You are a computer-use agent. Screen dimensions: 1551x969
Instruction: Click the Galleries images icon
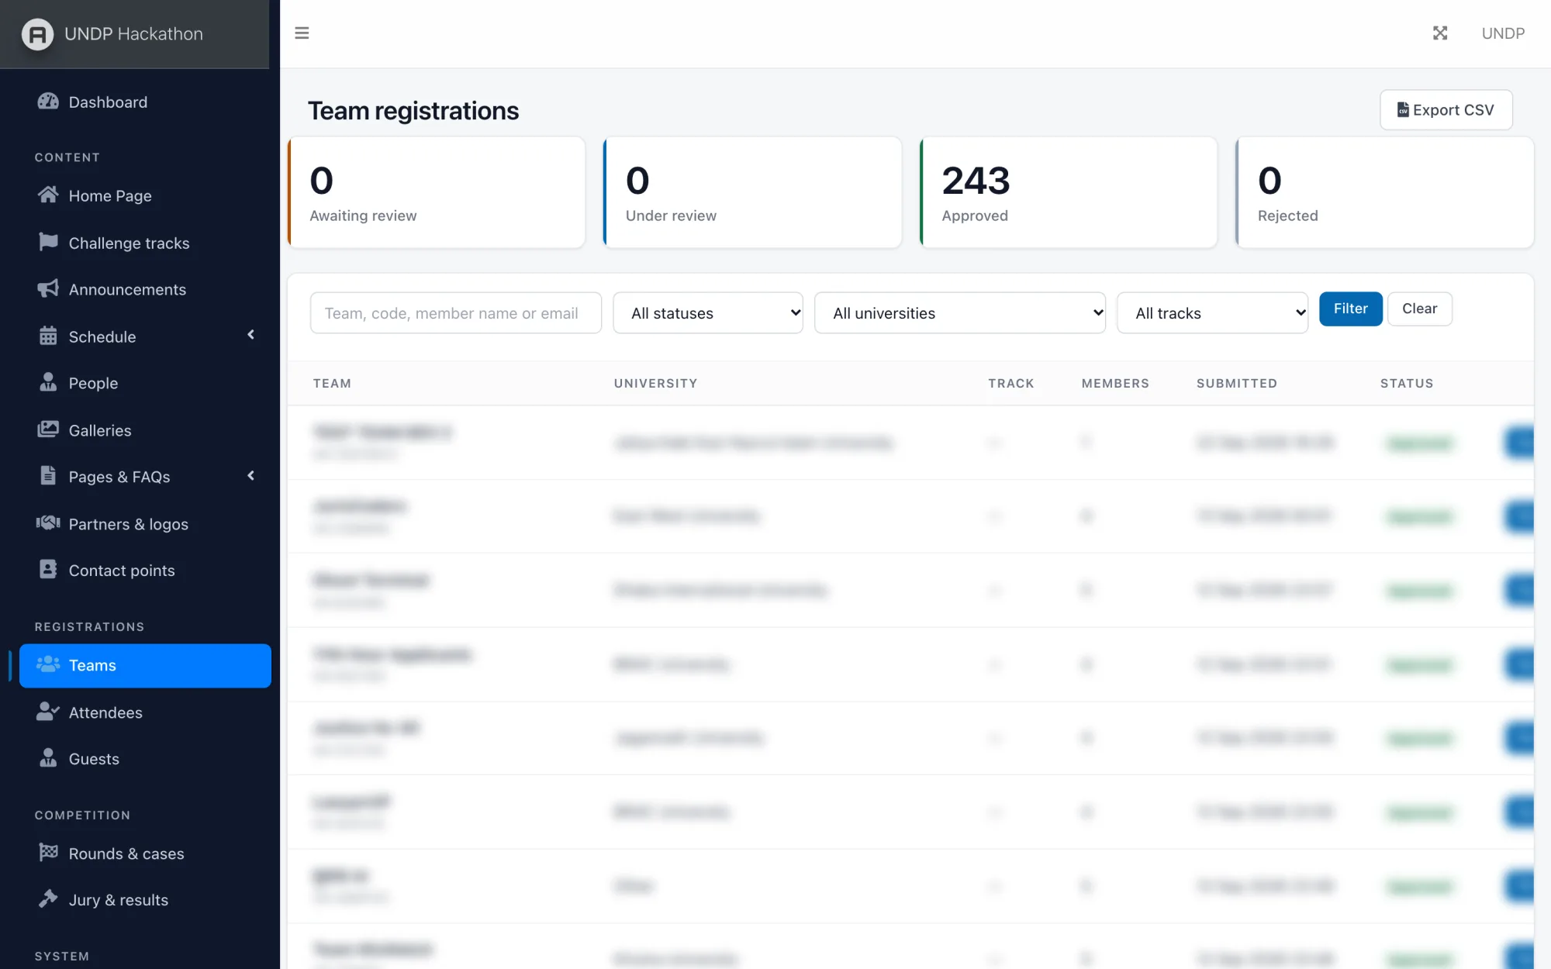click(48, 429)
